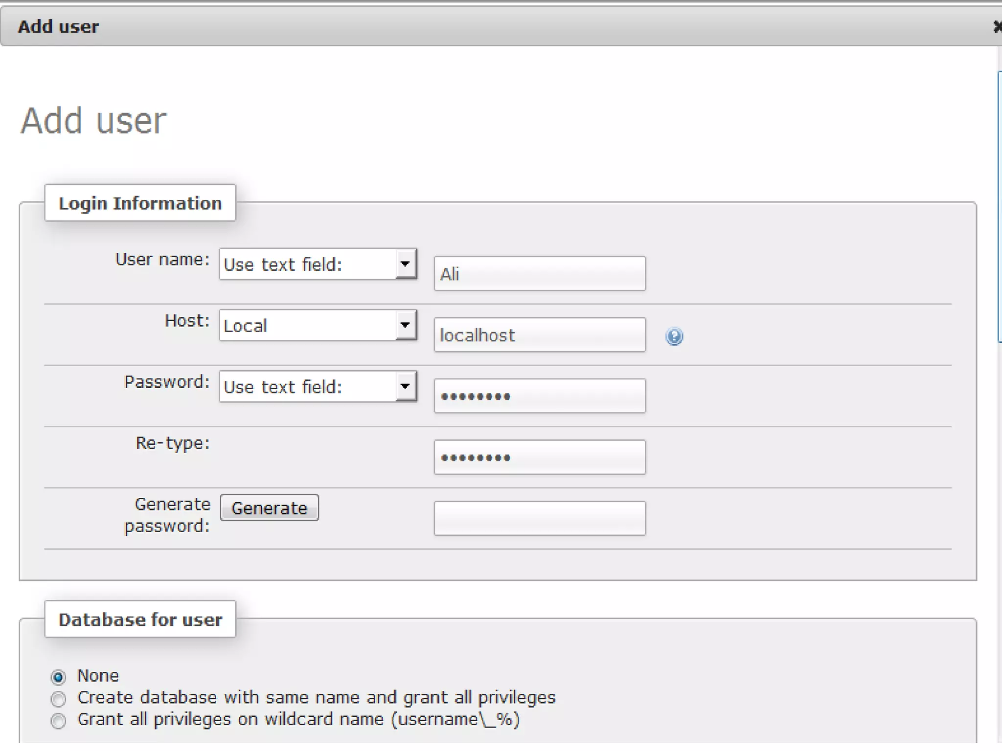The image size is (1002, 751).
Task: Open the User name type dropdown
Action: click(x=318, y=264)
